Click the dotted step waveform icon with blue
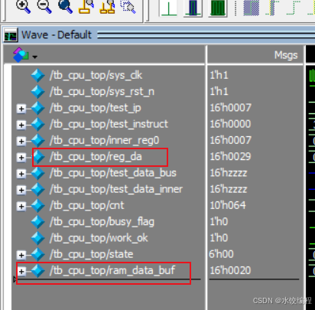The height and width of the screenshot is (310, 315). pos(272,8)
